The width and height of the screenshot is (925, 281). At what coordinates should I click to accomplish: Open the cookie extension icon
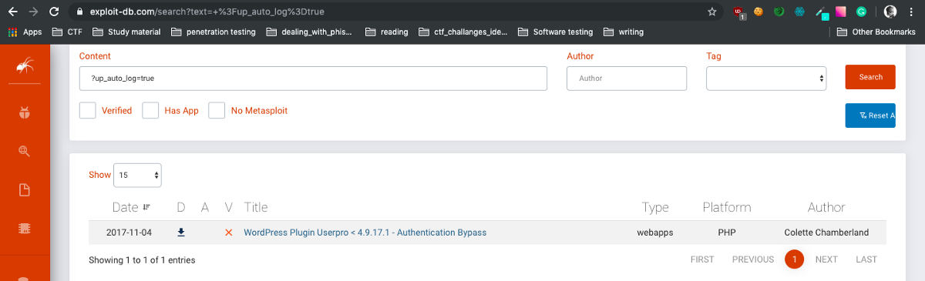click(x=759, y=12)
